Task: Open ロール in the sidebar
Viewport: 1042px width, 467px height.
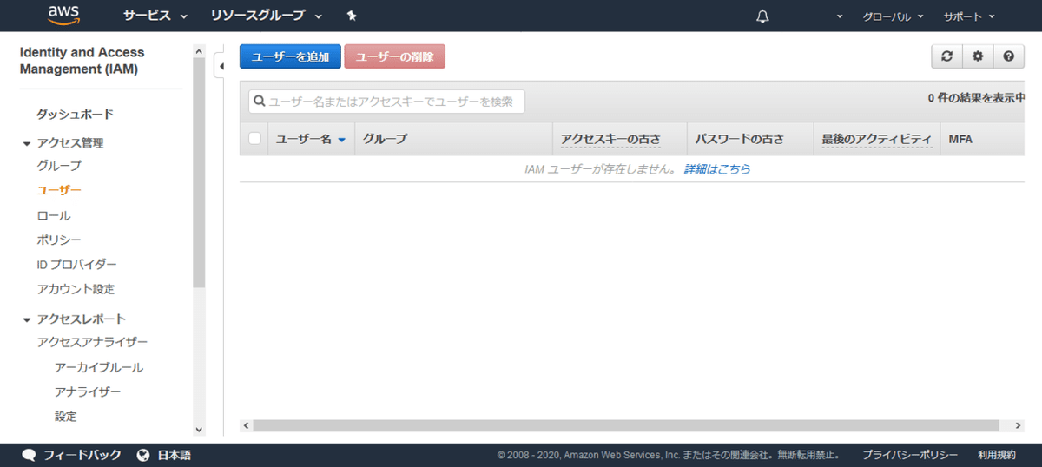Action: click(x=54, y=215)
